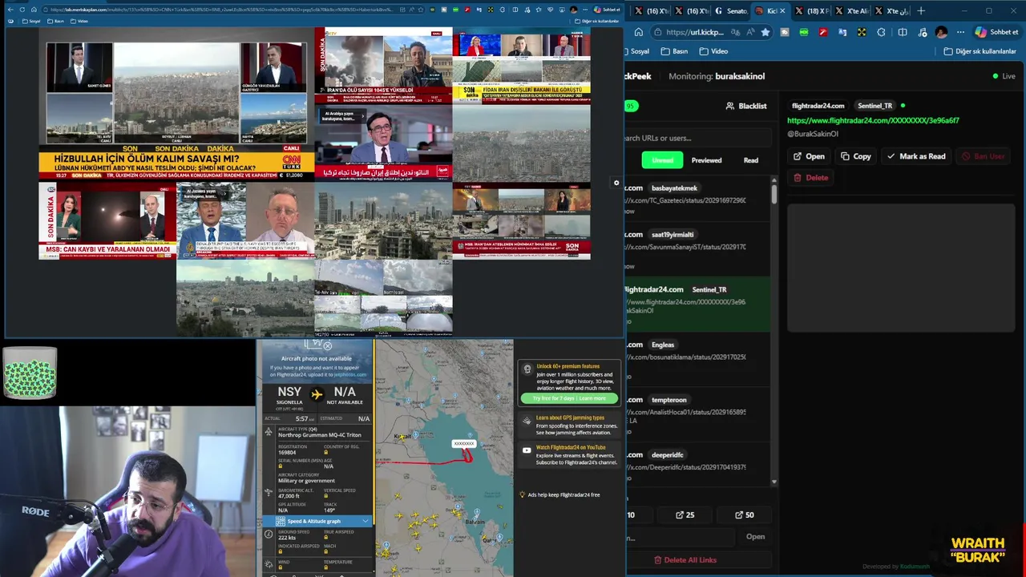Open the green flightradar24.com URL link

pyautogui.click(x=873, y=120)
